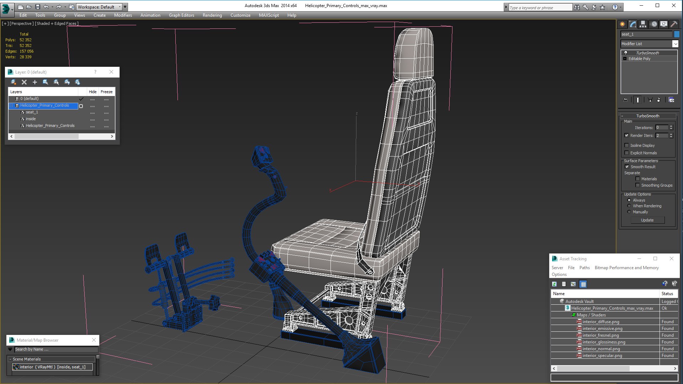Click the Delete layer X icon
The image size is (683, 384).
(24, 82)
